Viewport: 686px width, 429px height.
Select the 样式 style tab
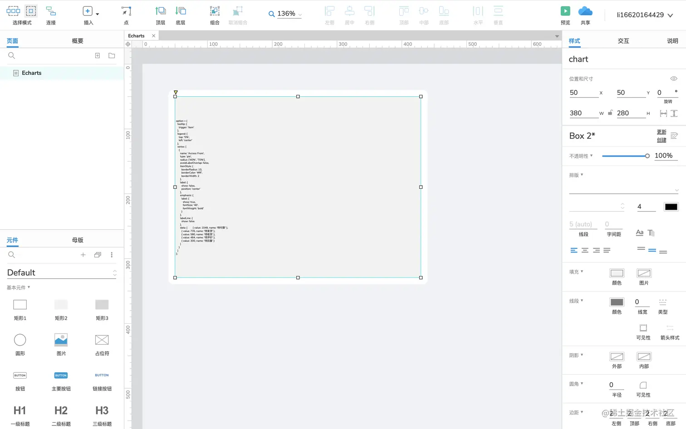pos(574,41)
